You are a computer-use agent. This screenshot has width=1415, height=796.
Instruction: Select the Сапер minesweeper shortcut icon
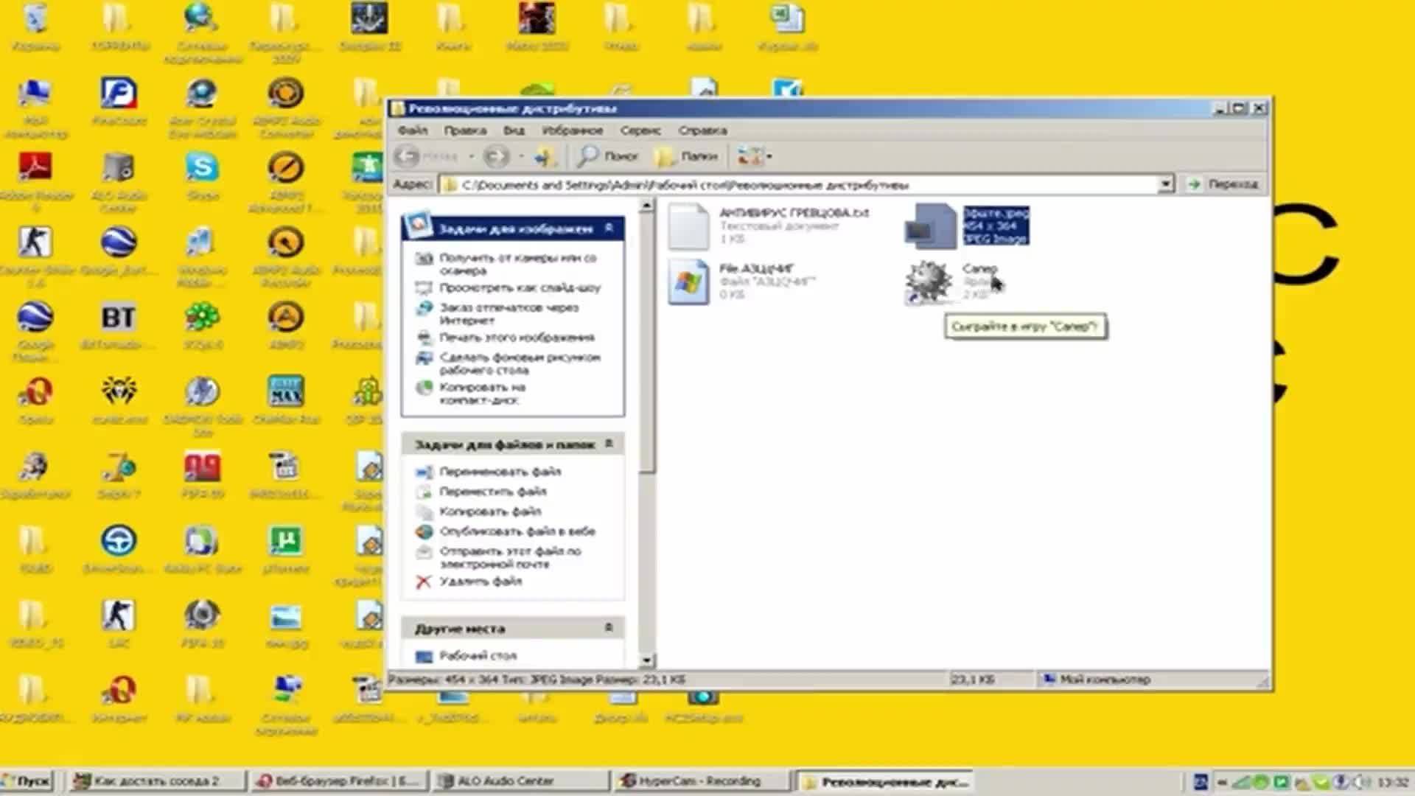click(929, 282)
